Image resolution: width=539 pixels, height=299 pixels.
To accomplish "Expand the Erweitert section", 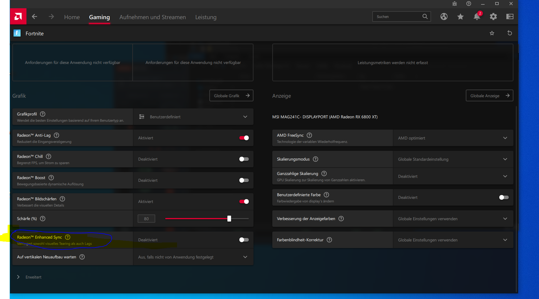I will coord(29,277).
